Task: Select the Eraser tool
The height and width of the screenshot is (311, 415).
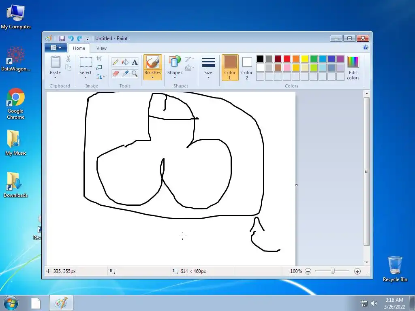Action: 116,73
